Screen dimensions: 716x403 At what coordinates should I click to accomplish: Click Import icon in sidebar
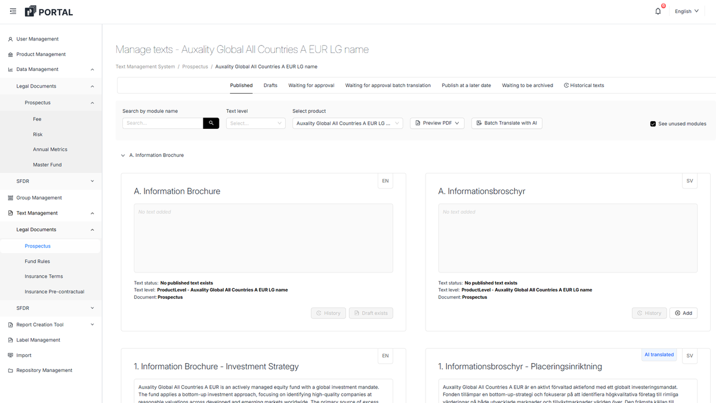pyautogui.click(x=11, y=355)
